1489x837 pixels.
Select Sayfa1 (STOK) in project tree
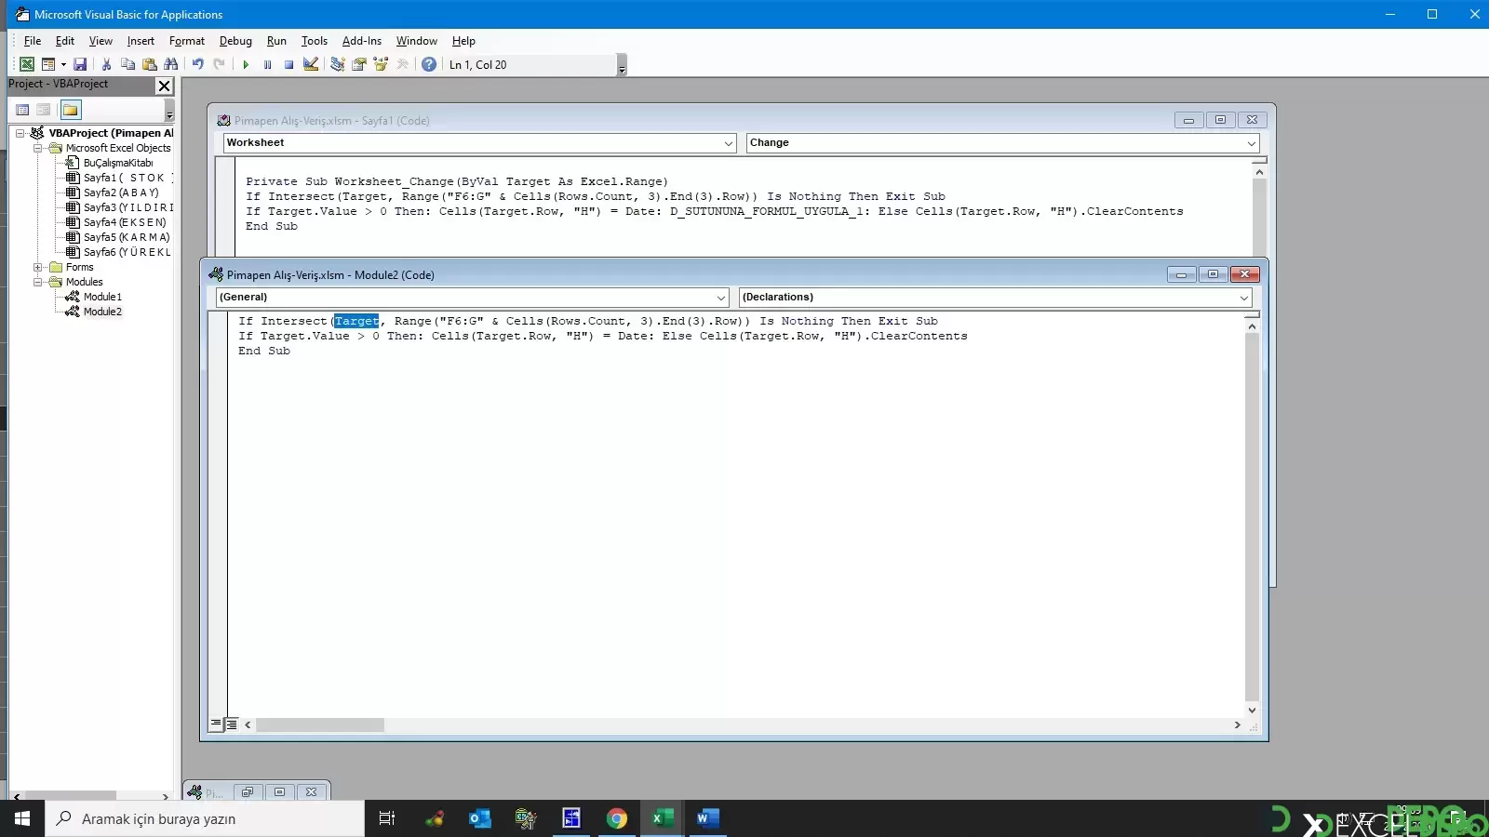[x=127, y=178]
